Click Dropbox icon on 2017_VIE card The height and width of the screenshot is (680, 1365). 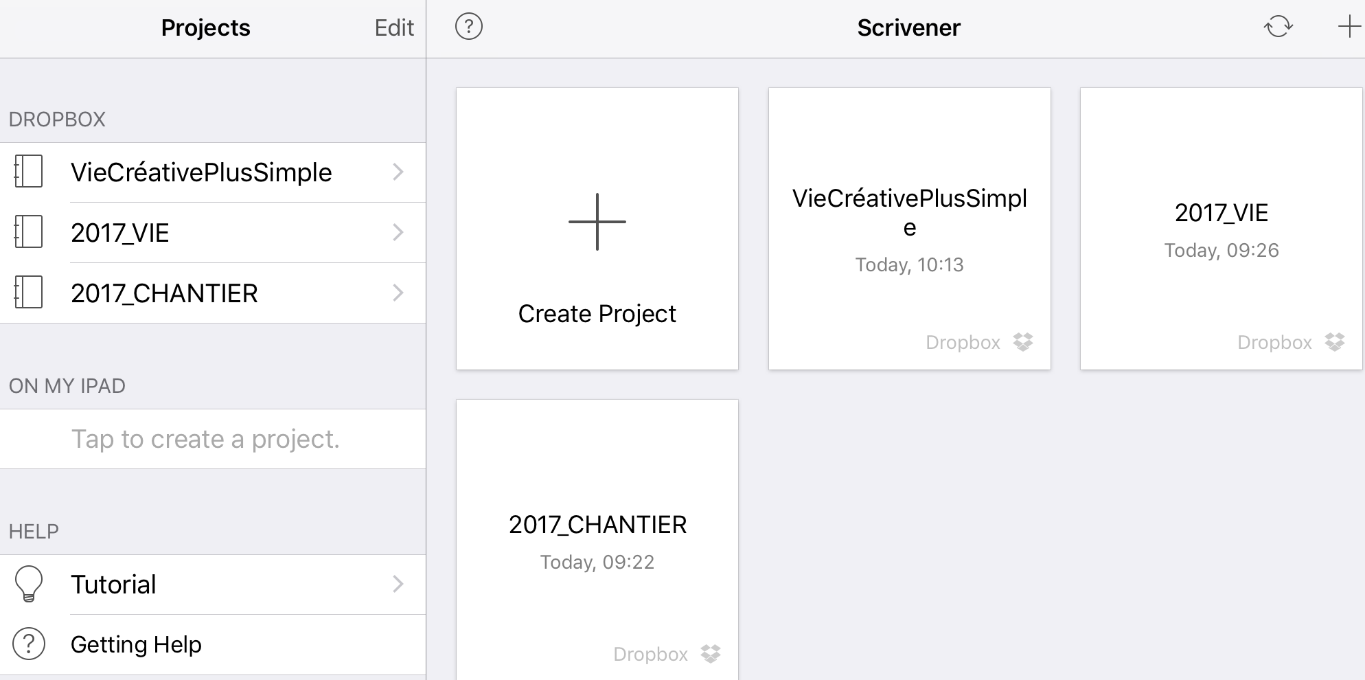pos(1335,342)
